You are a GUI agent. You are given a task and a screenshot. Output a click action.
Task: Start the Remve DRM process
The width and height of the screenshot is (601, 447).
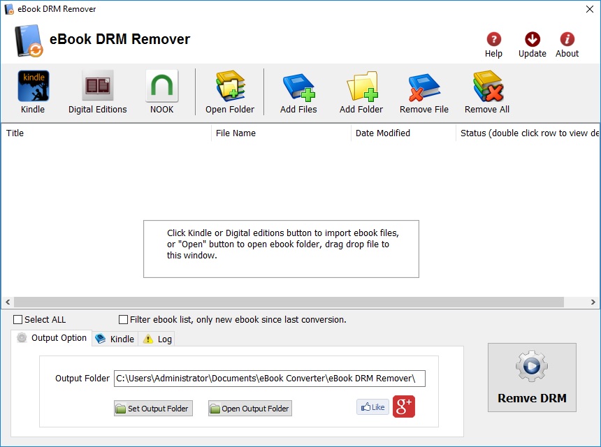532,377
